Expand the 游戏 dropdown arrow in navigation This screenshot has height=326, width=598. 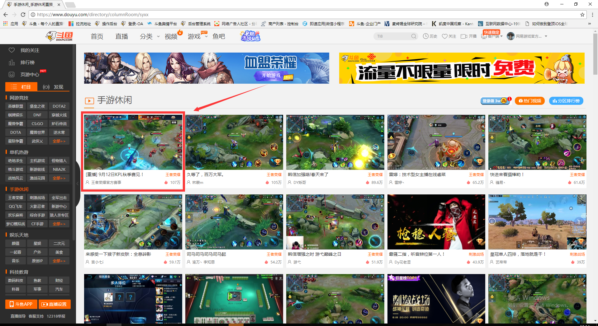(206, 36)
